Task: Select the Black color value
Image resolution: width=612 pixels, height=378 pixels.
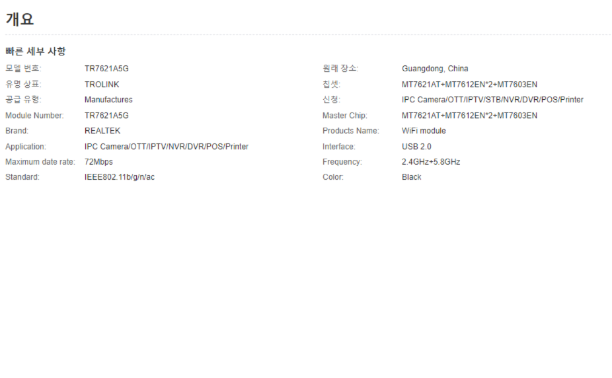Action: tap(412, 177)
